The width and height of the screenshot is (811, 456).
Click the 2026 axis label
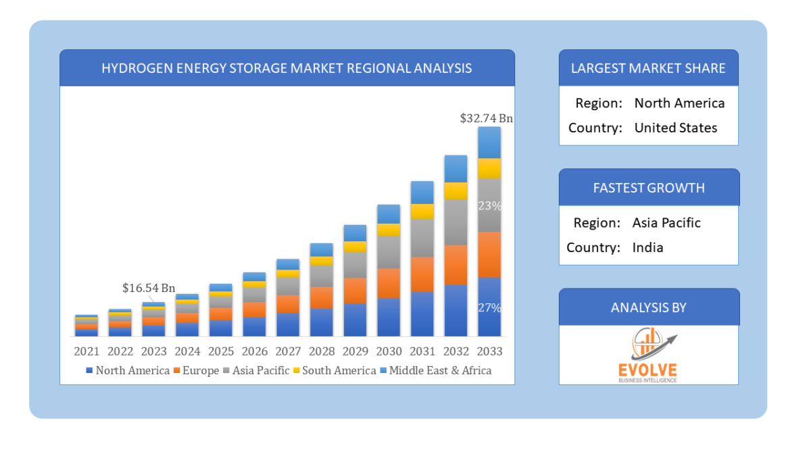point(254,352)
